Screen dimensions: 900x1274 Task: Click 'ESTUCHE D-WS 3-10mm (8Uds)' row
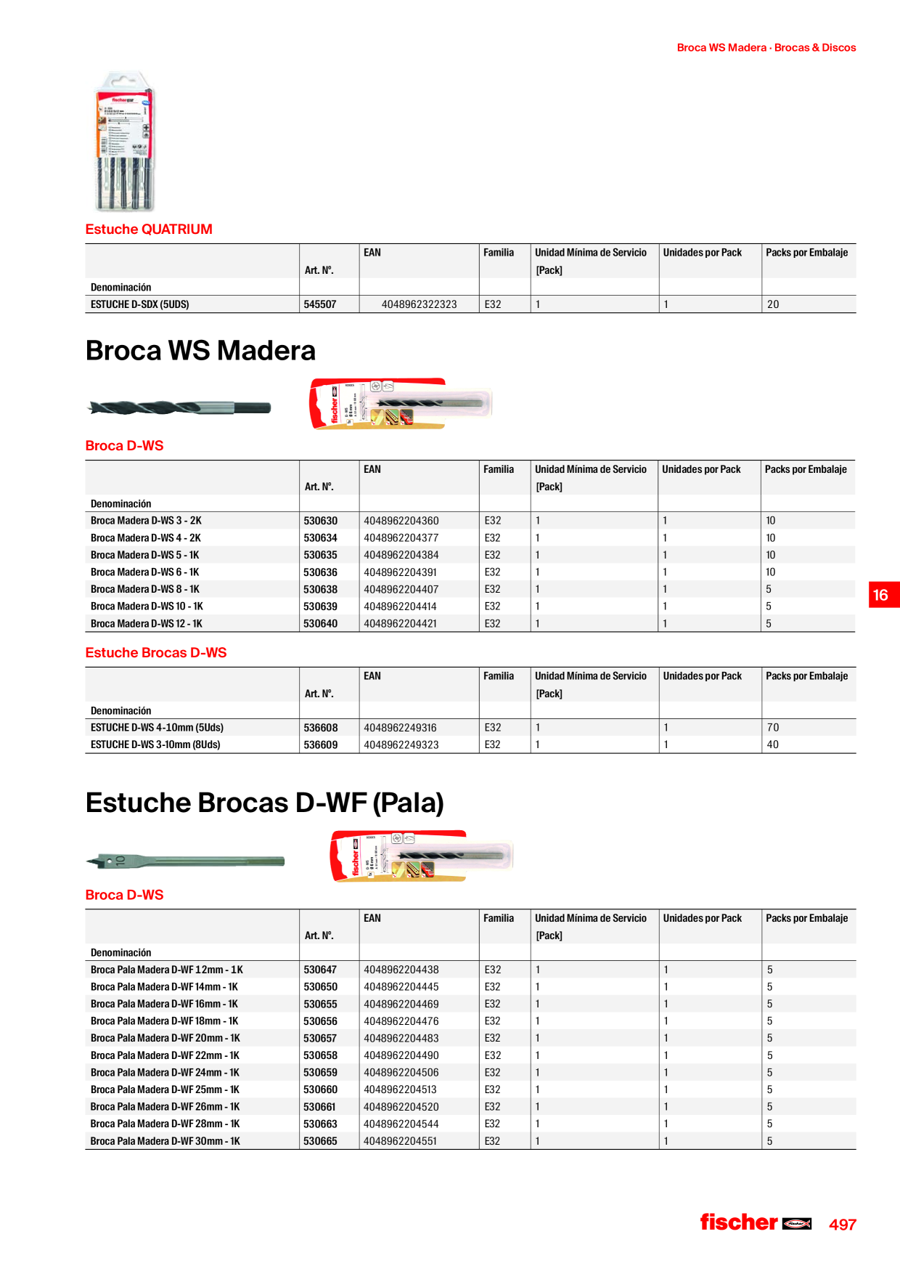coord(470,744)
